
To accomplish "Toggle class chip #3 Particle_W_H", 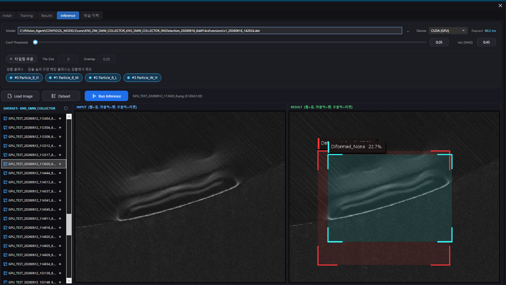I will coord(142,78).
